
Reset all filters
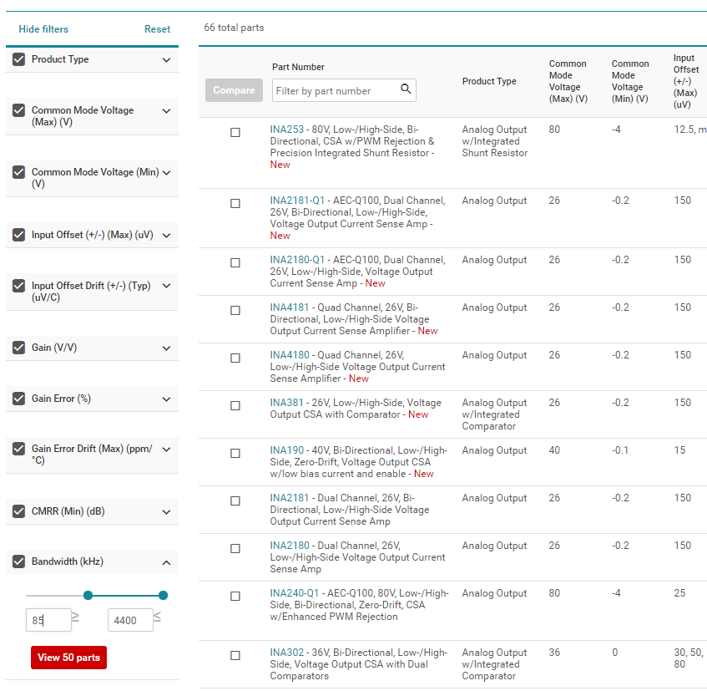(157, 29)
